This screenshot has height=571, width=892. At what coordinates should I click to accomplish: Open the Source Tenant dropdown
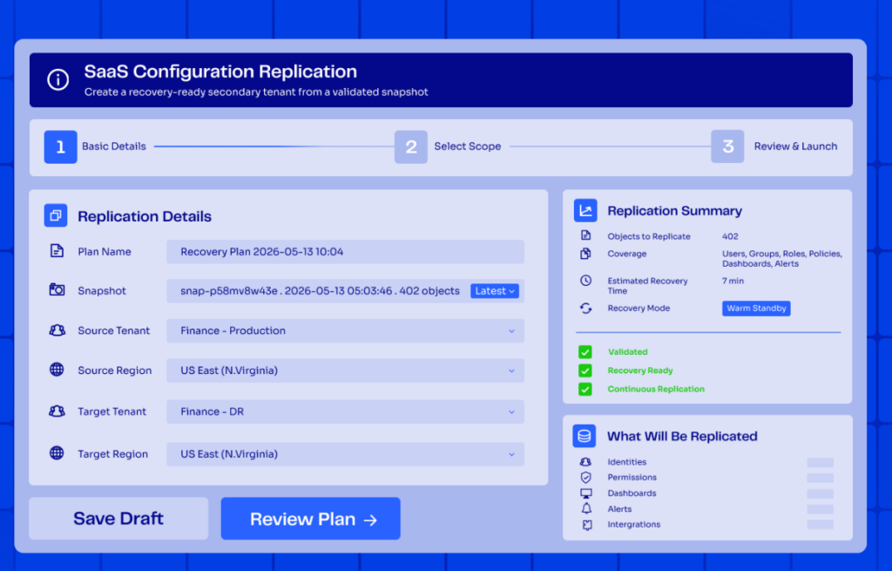click(x=345, y=330)
